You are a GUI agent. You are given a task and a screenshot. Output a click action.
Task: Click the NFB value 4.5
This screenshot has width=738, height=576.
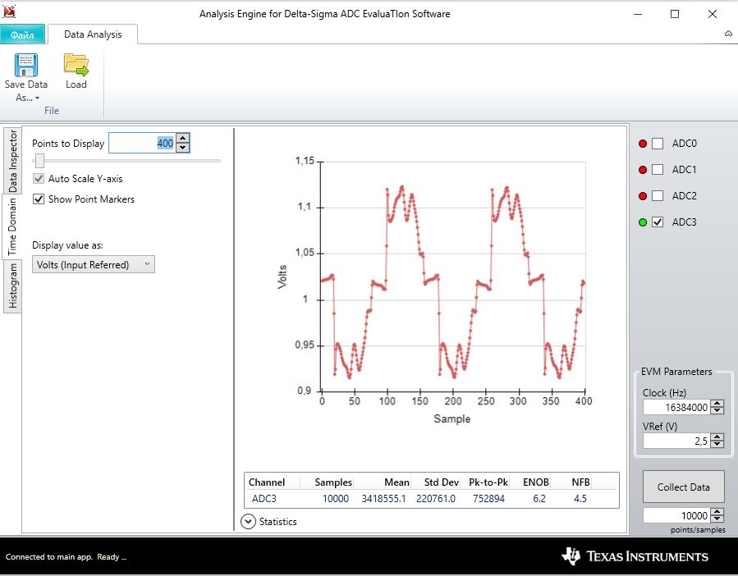(x=580, y=499)
